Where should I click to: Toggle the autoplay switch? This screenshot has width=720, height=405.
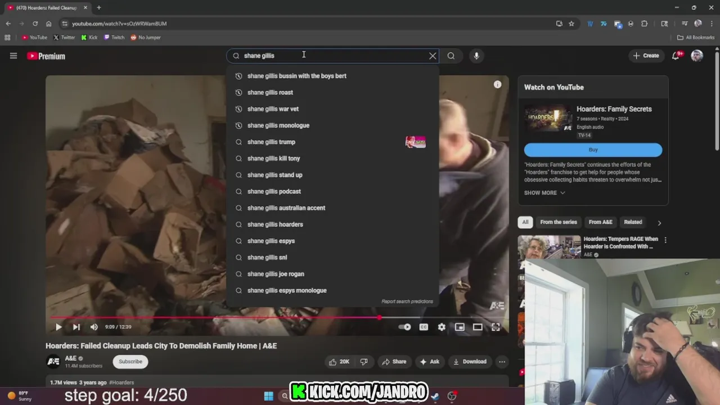click(404, 327)
